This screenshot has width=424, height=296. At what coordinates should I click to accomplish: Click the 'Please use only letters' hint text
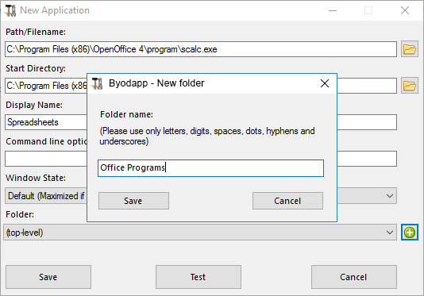(x=207, y=136)
